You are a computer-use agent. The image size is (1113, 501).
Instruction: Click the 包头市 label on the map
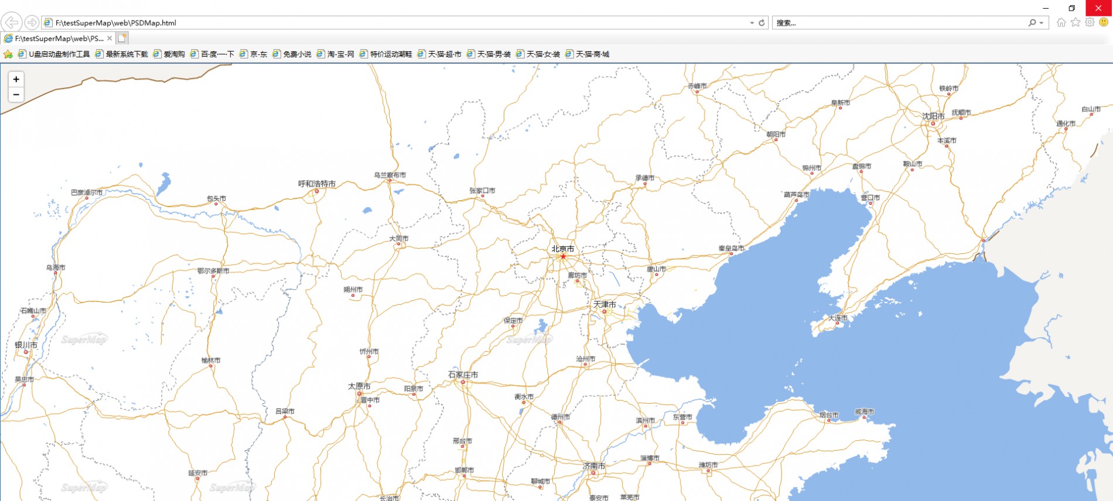pos(216,199)
